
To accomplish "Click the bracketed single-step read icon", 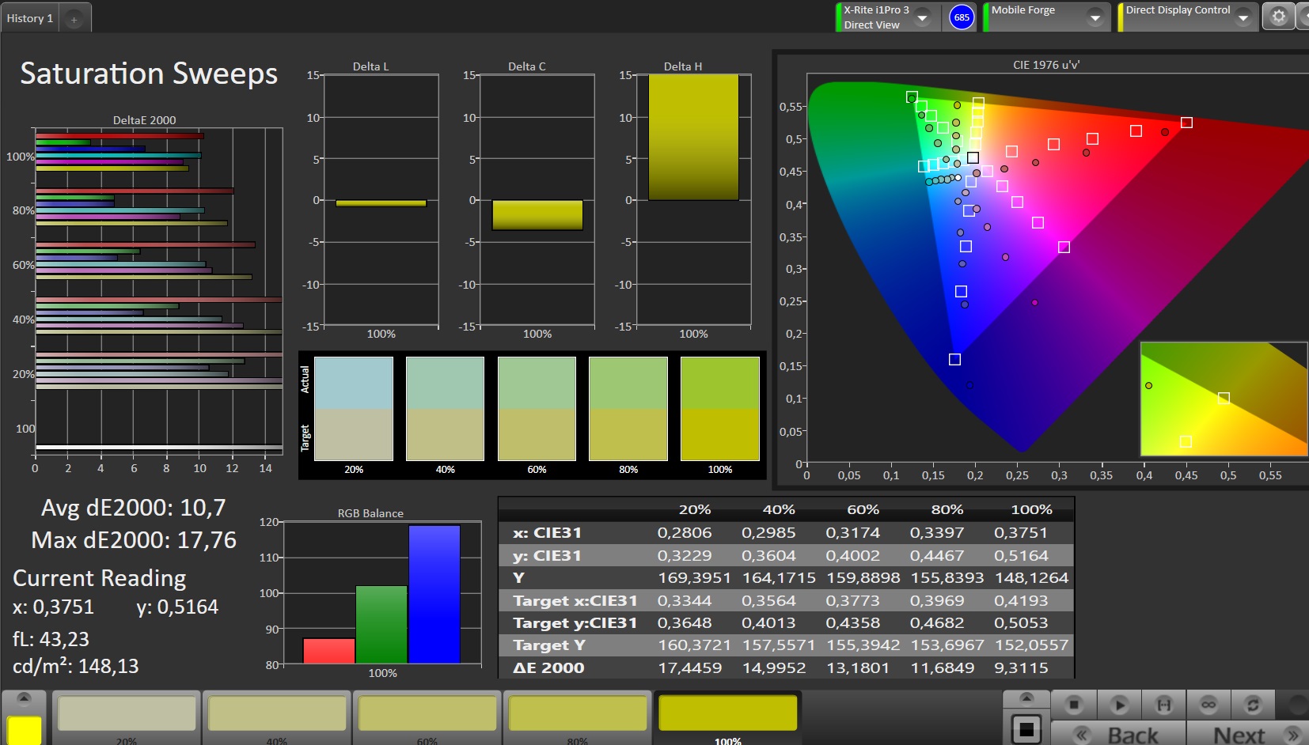I will [x=1164, y=704].
